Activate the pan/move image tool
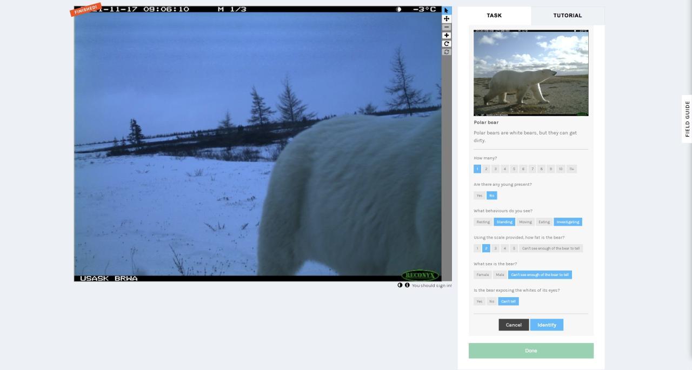Viewport: 692px width, 370px height. [447, 19]
